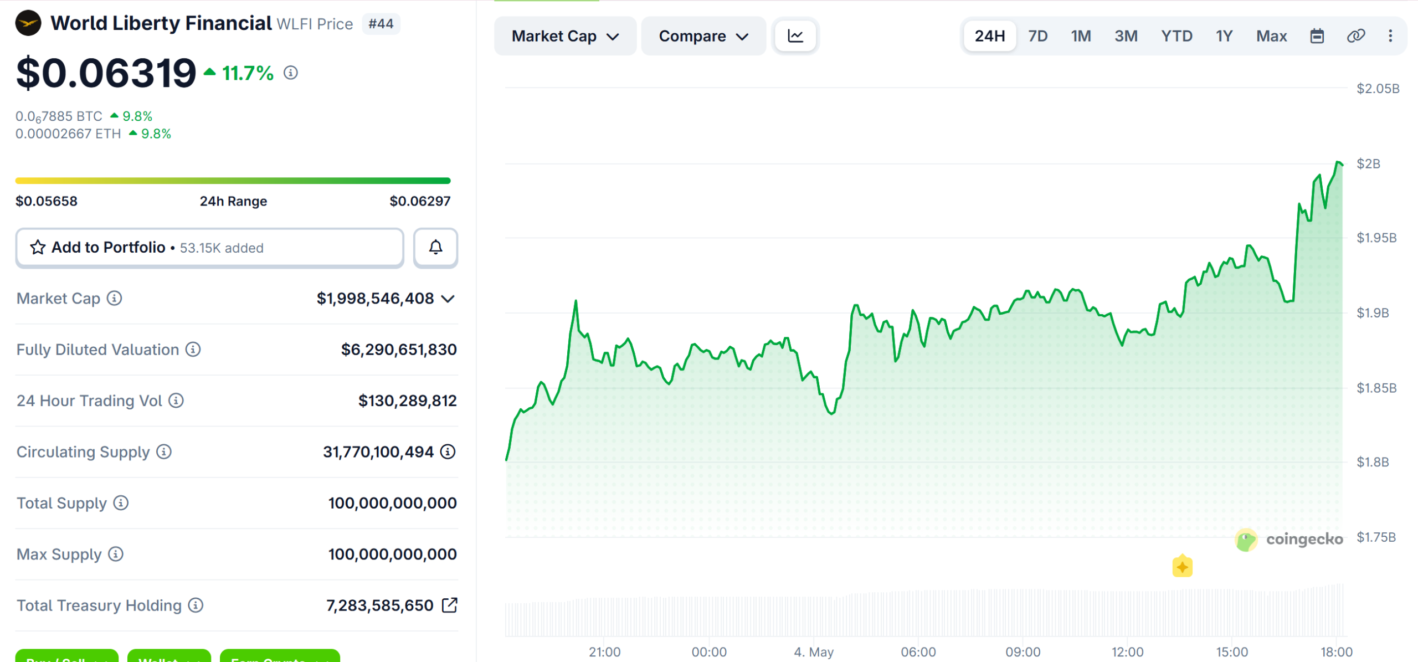Open the calendar date range picker icon
The width and height of the screenshot is (1418, 662).
[1317, 36]
